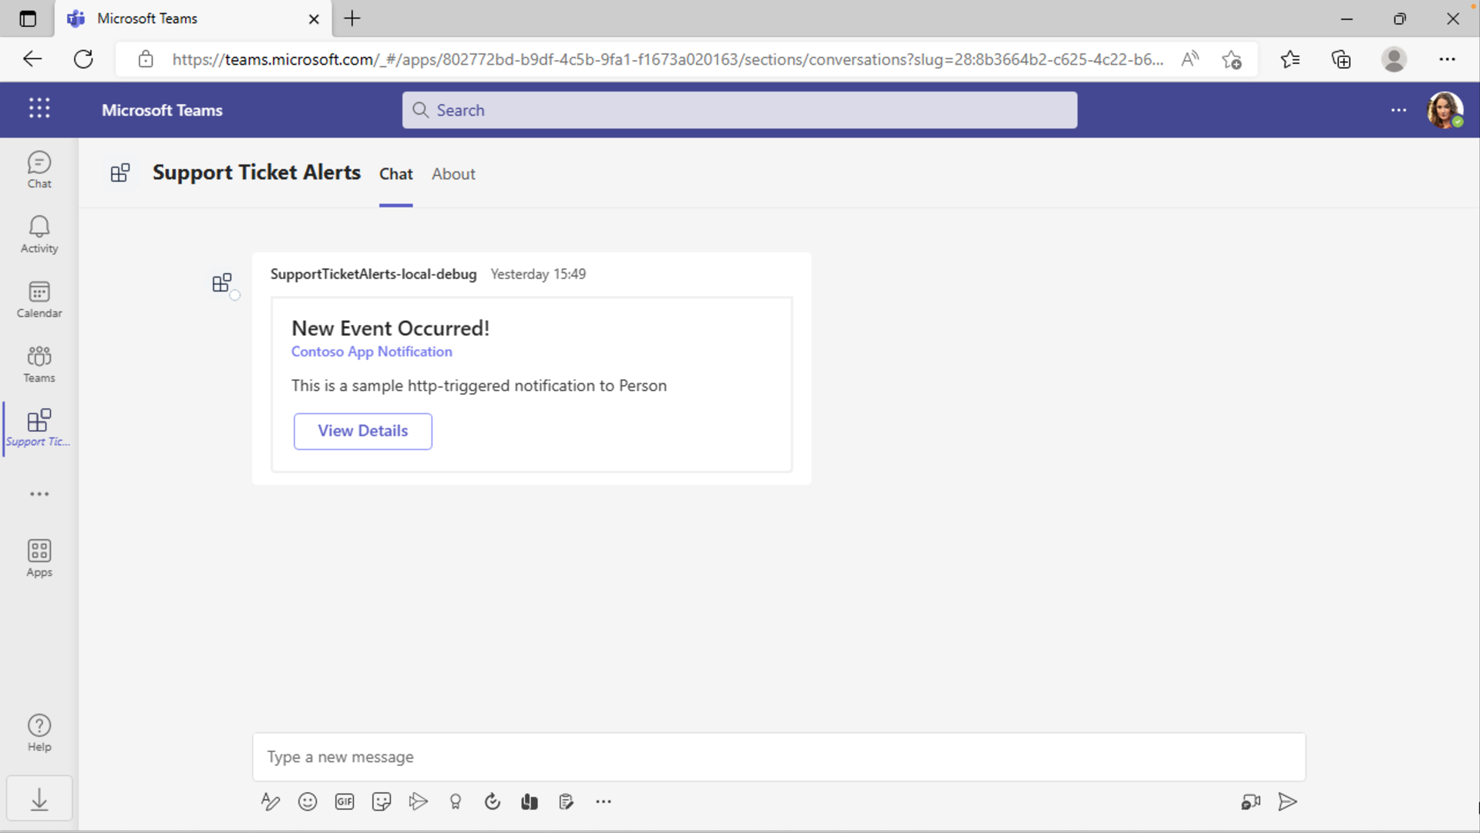The width and height of the screenshot is (1480, 833).
Task: Select the About tab
Action: tap(454, 173)
